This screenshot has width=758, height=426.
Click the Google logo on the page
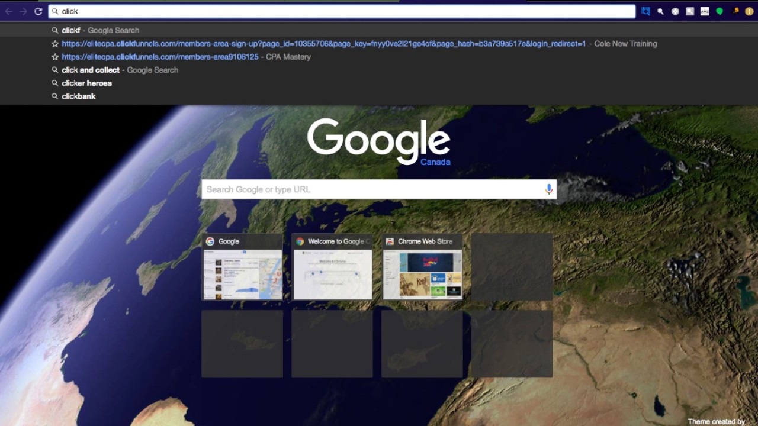(378, 141)
